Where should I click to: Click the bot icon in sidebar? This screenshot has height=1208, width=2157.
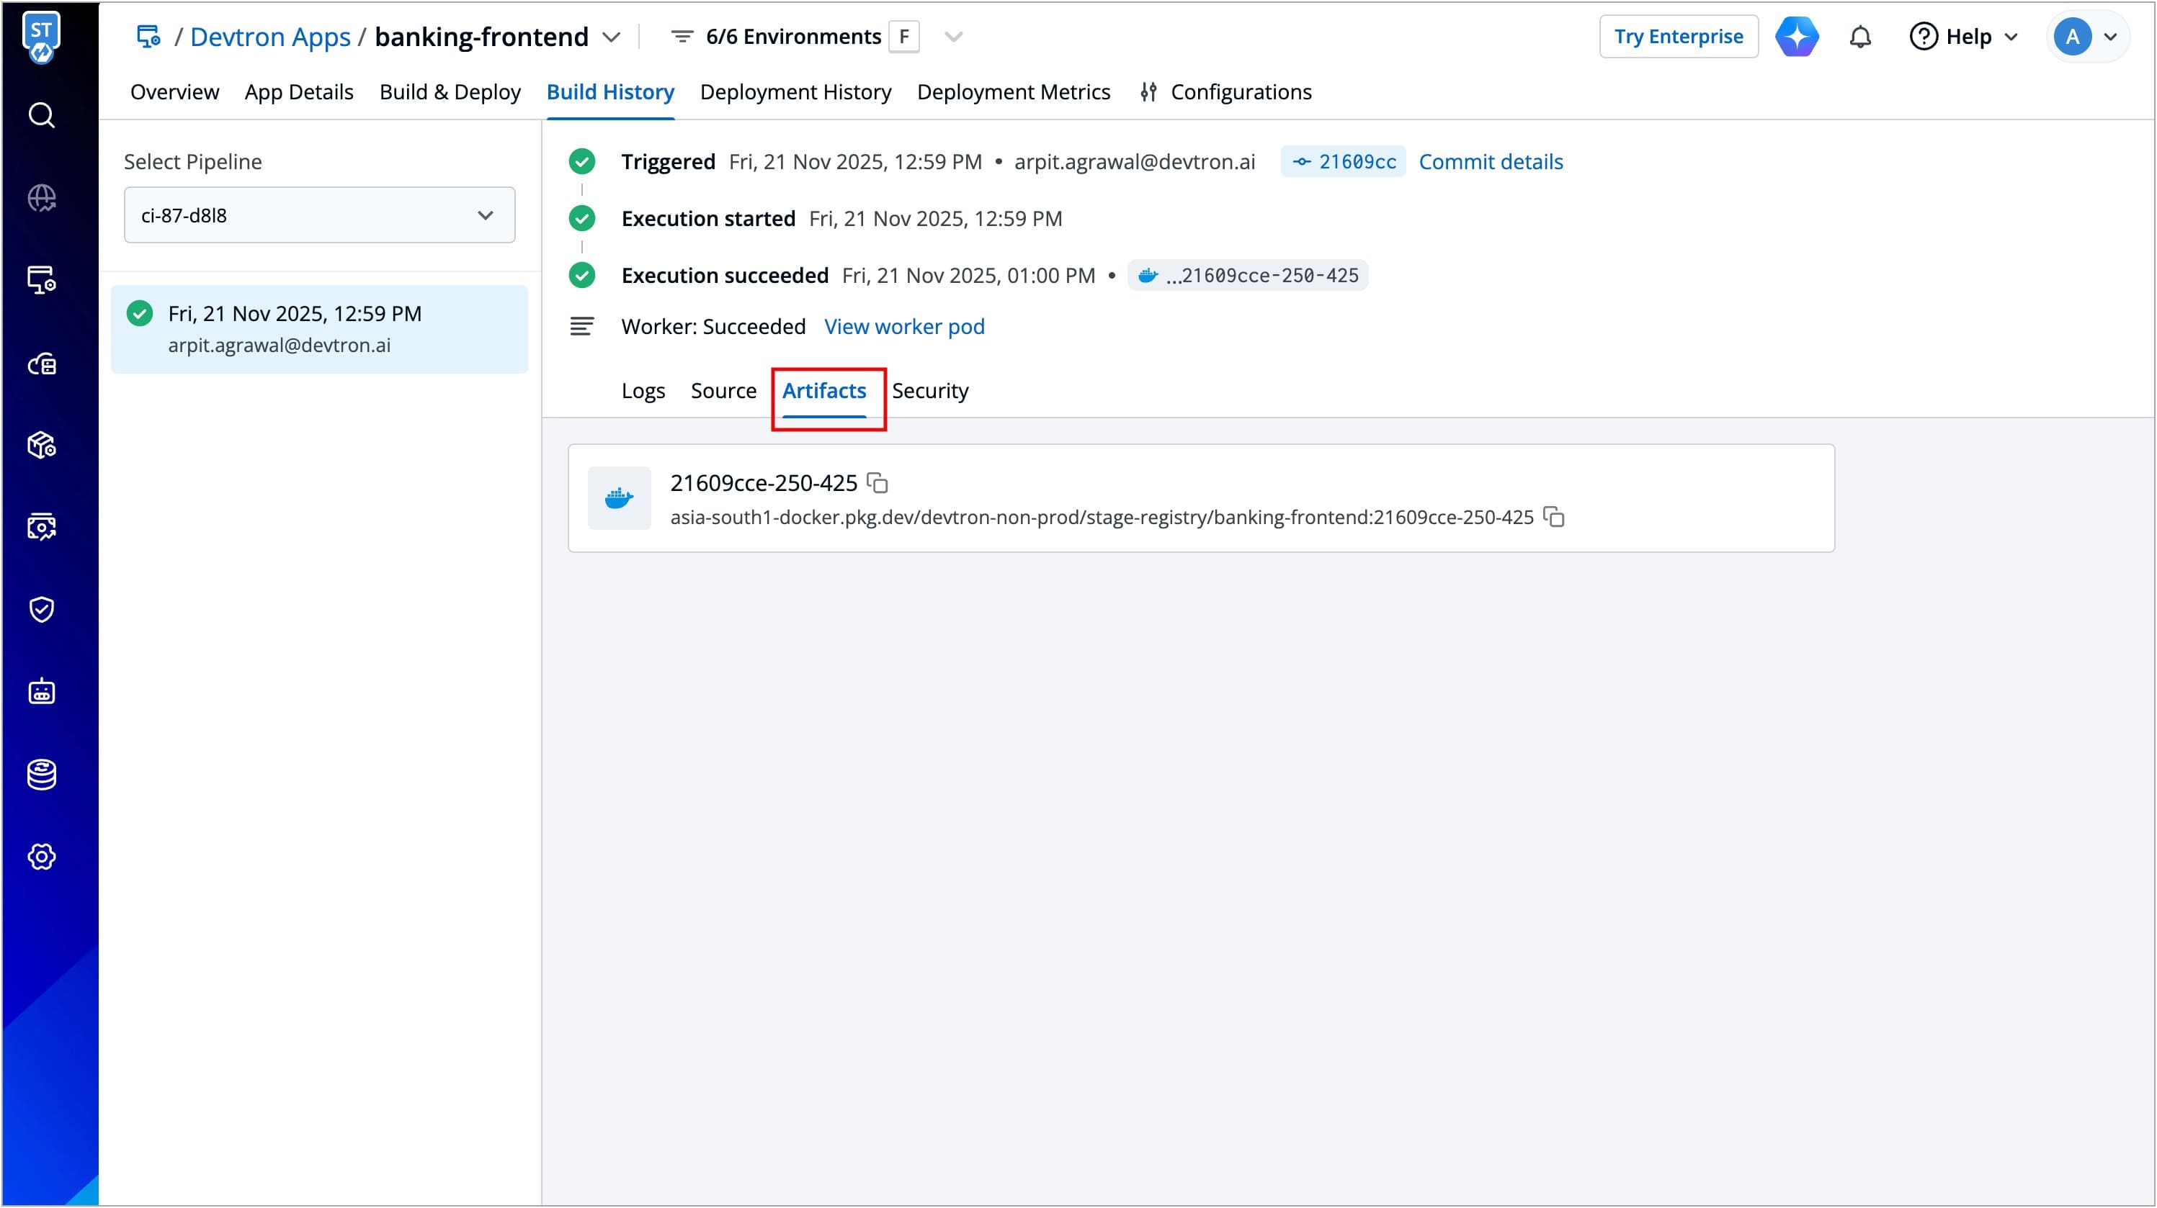41,692
